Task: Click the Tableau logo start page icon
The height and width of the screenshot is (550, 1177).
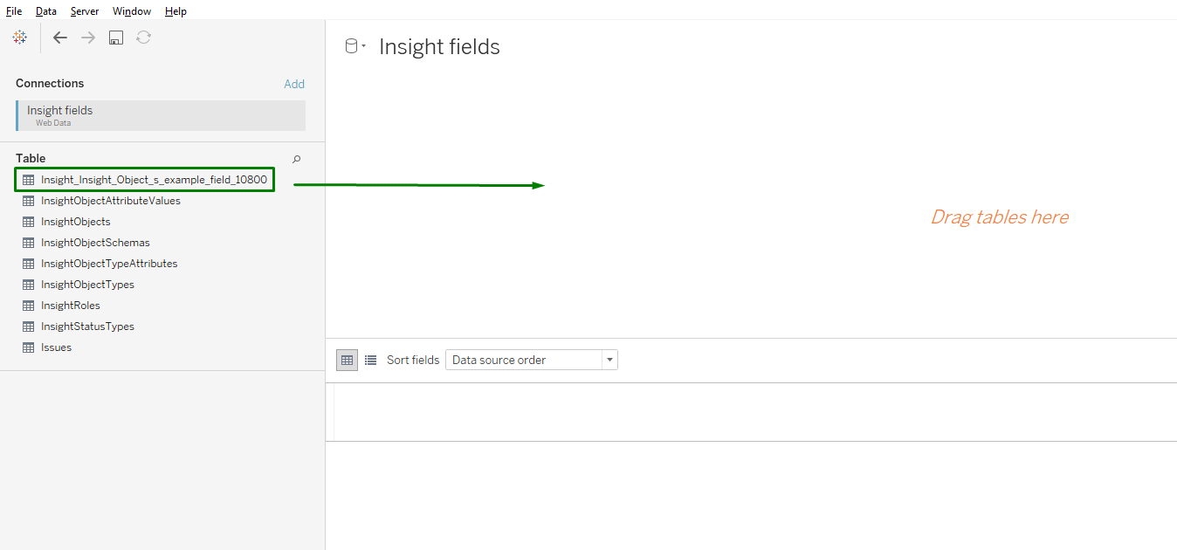Action: point(20,38)
